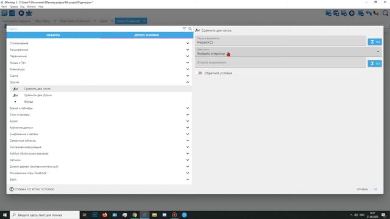This screenshot has height=219, width=390.
Task: Click the round plus icon in toolbar
Action: pyautogui.click(x=352, y=13)
